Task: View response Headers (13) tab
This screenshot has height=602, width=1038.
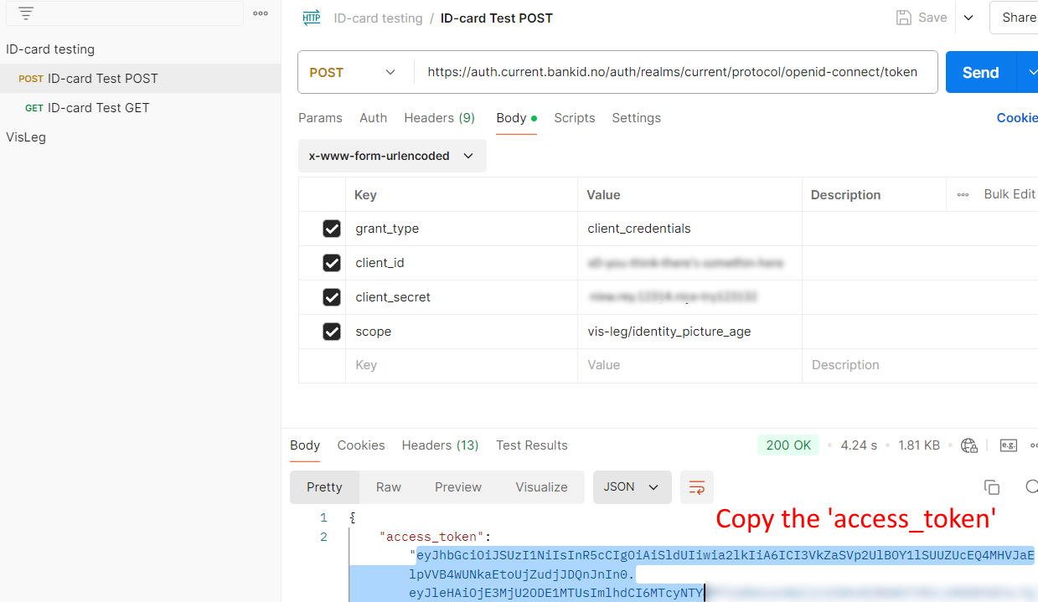Action: (440, 445)
